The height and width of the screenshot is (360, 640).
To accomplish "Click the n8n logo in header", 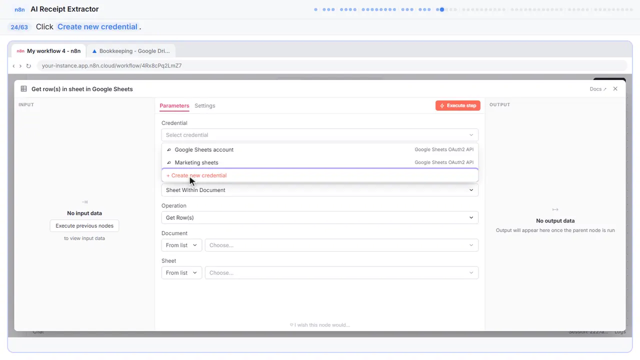I will pos(19,9).
